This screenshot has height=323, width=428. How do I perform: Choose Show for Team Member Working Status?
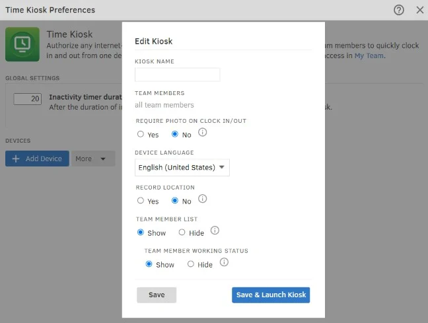[x=149, y=264]
